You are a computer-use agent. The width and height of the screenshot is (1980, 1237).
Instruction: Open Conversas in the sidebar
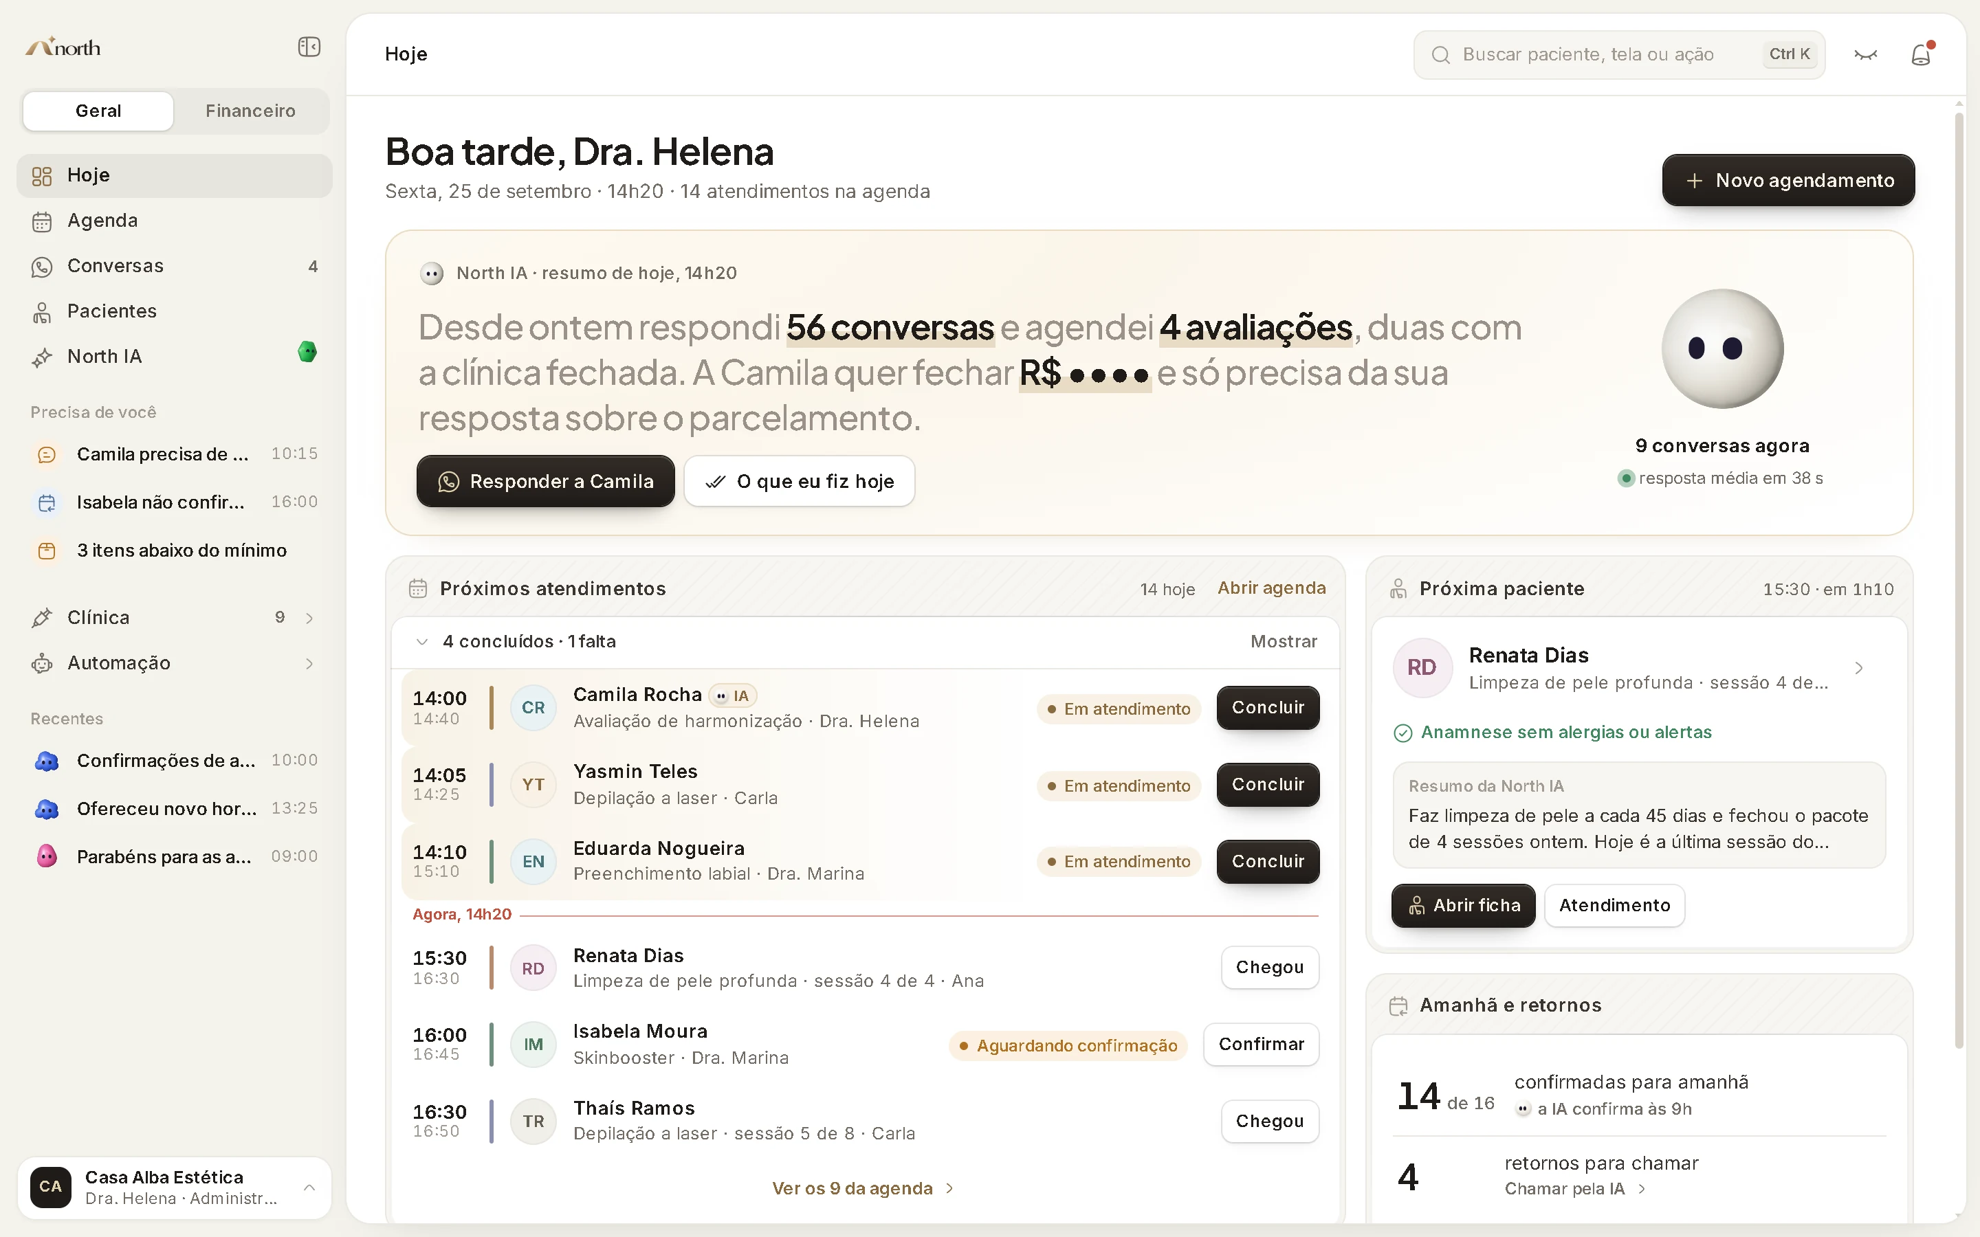point(174,266)
